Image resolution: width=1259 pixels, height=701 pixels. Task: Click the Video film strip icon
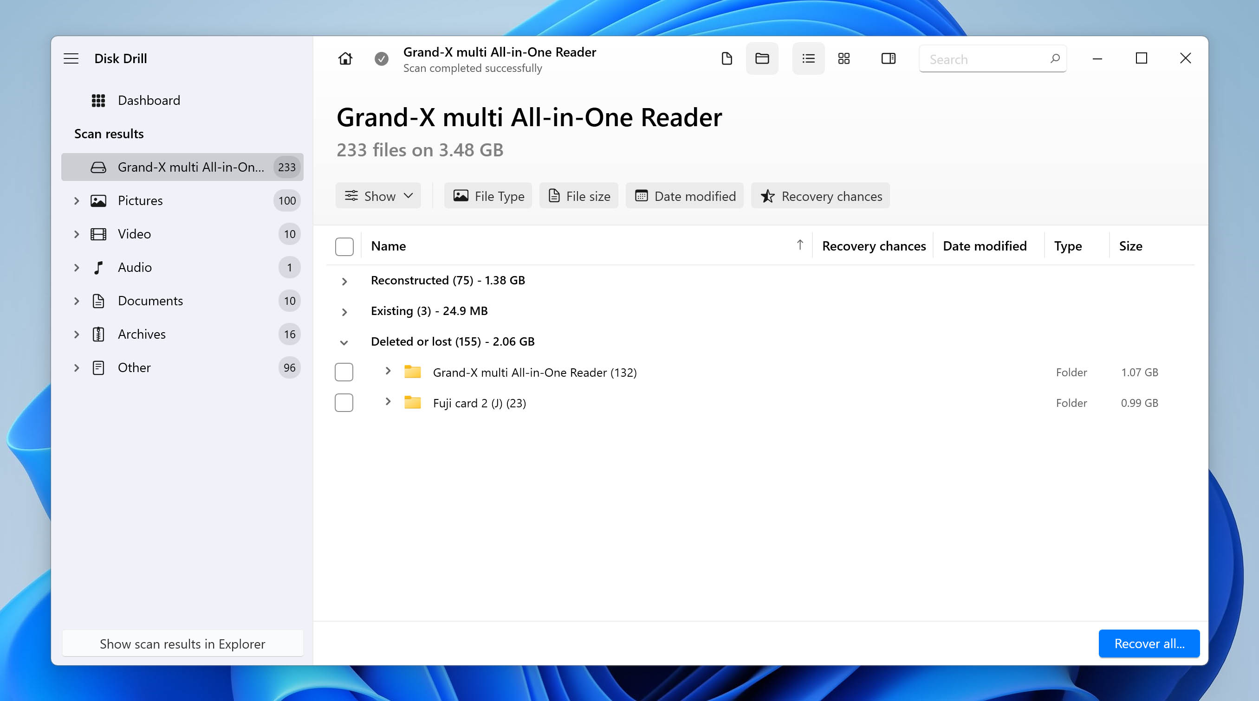click(x=98, y=234)
